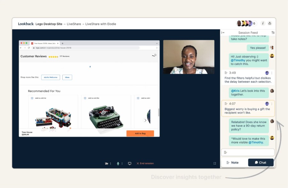Viewport: 288px width, 188px height.
Task: Click author avatar on the 4:07 note
Action: point(267,104)
